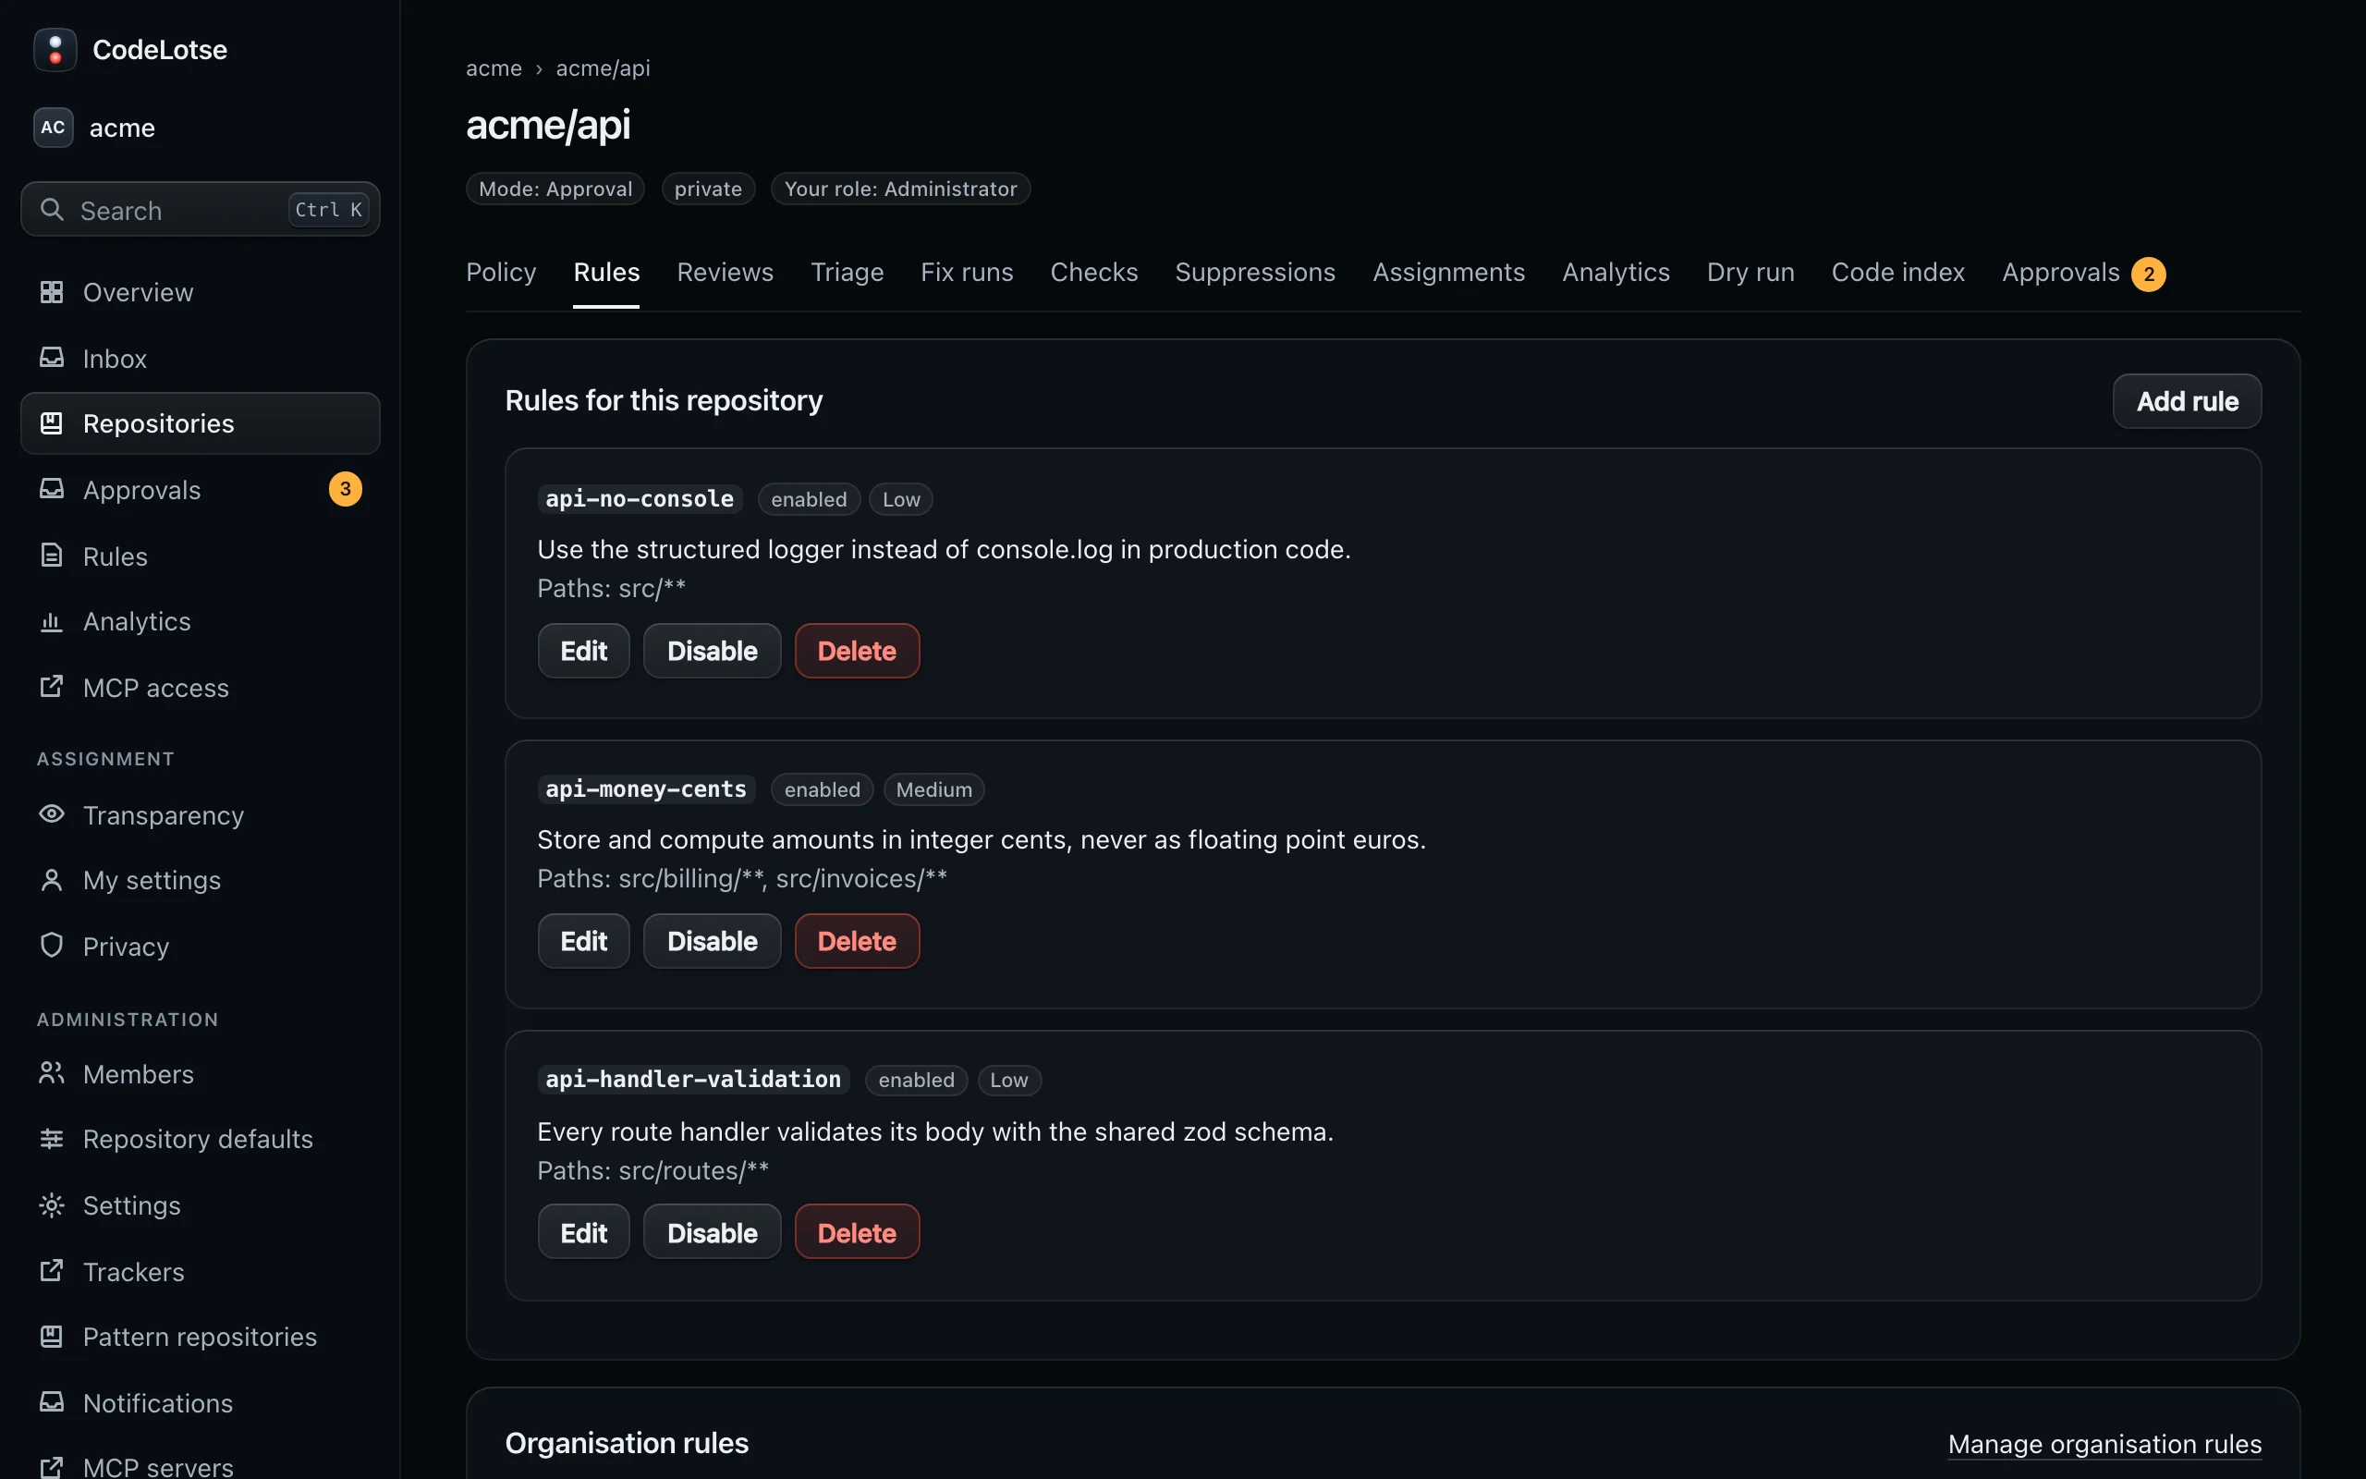Click the 'Your role: Administrator' tag
2366x1479 pixels.
coord(900,189)
